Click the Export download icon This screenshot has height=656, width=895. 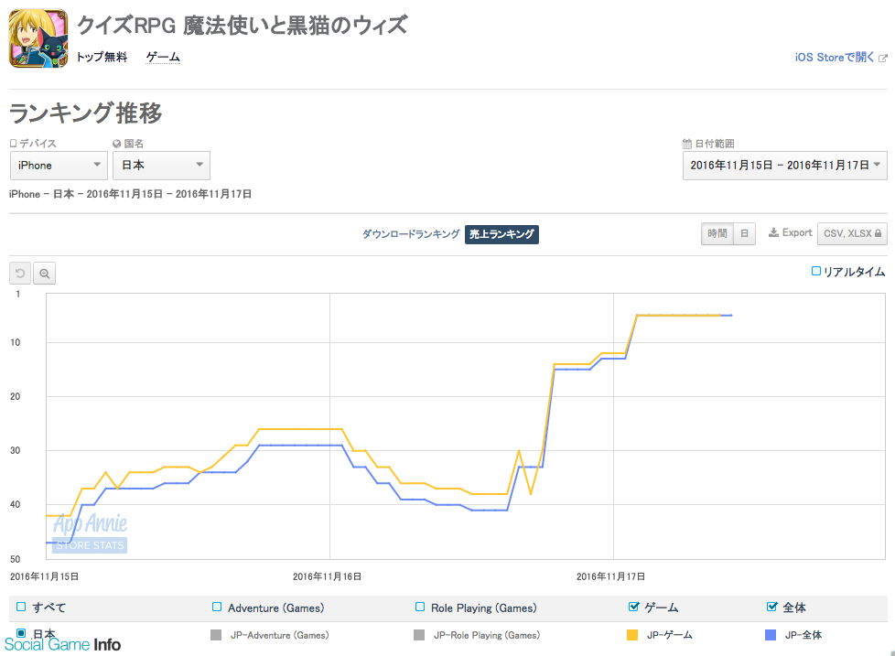pyautogui.click(x=773, y=232)
